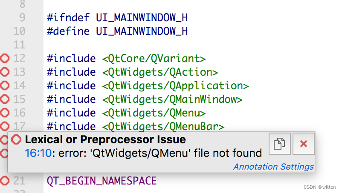
Task: Click line number 9 in the gutter
Action: point(22,18)
